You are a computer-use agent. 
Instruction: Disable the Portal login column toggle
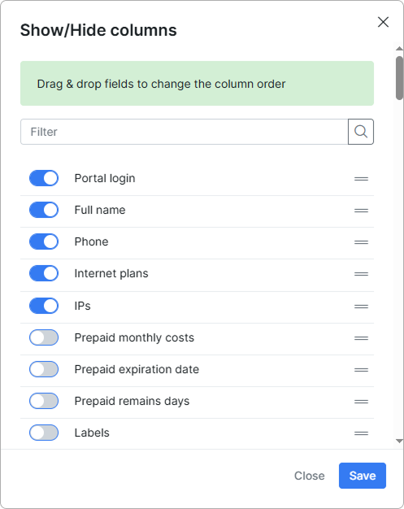click(x=44, y=178)
